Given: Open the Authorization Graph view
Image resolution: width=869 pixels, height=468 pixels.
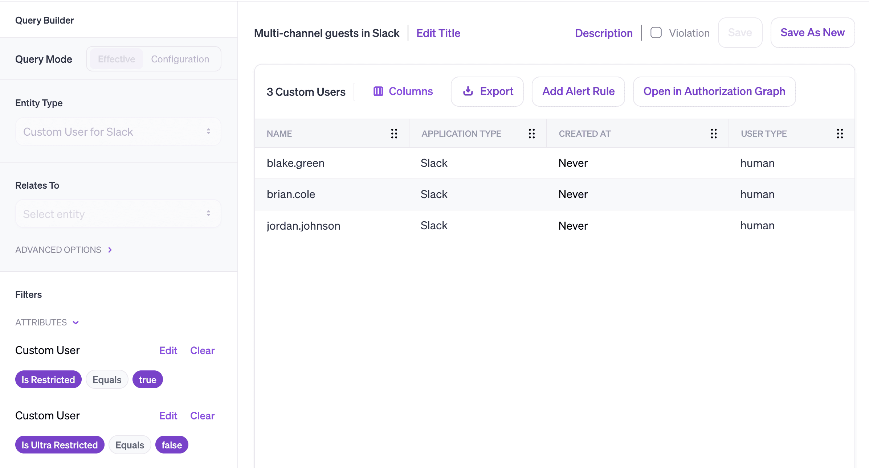Looking at the screenshot, I should click(714, 92).
